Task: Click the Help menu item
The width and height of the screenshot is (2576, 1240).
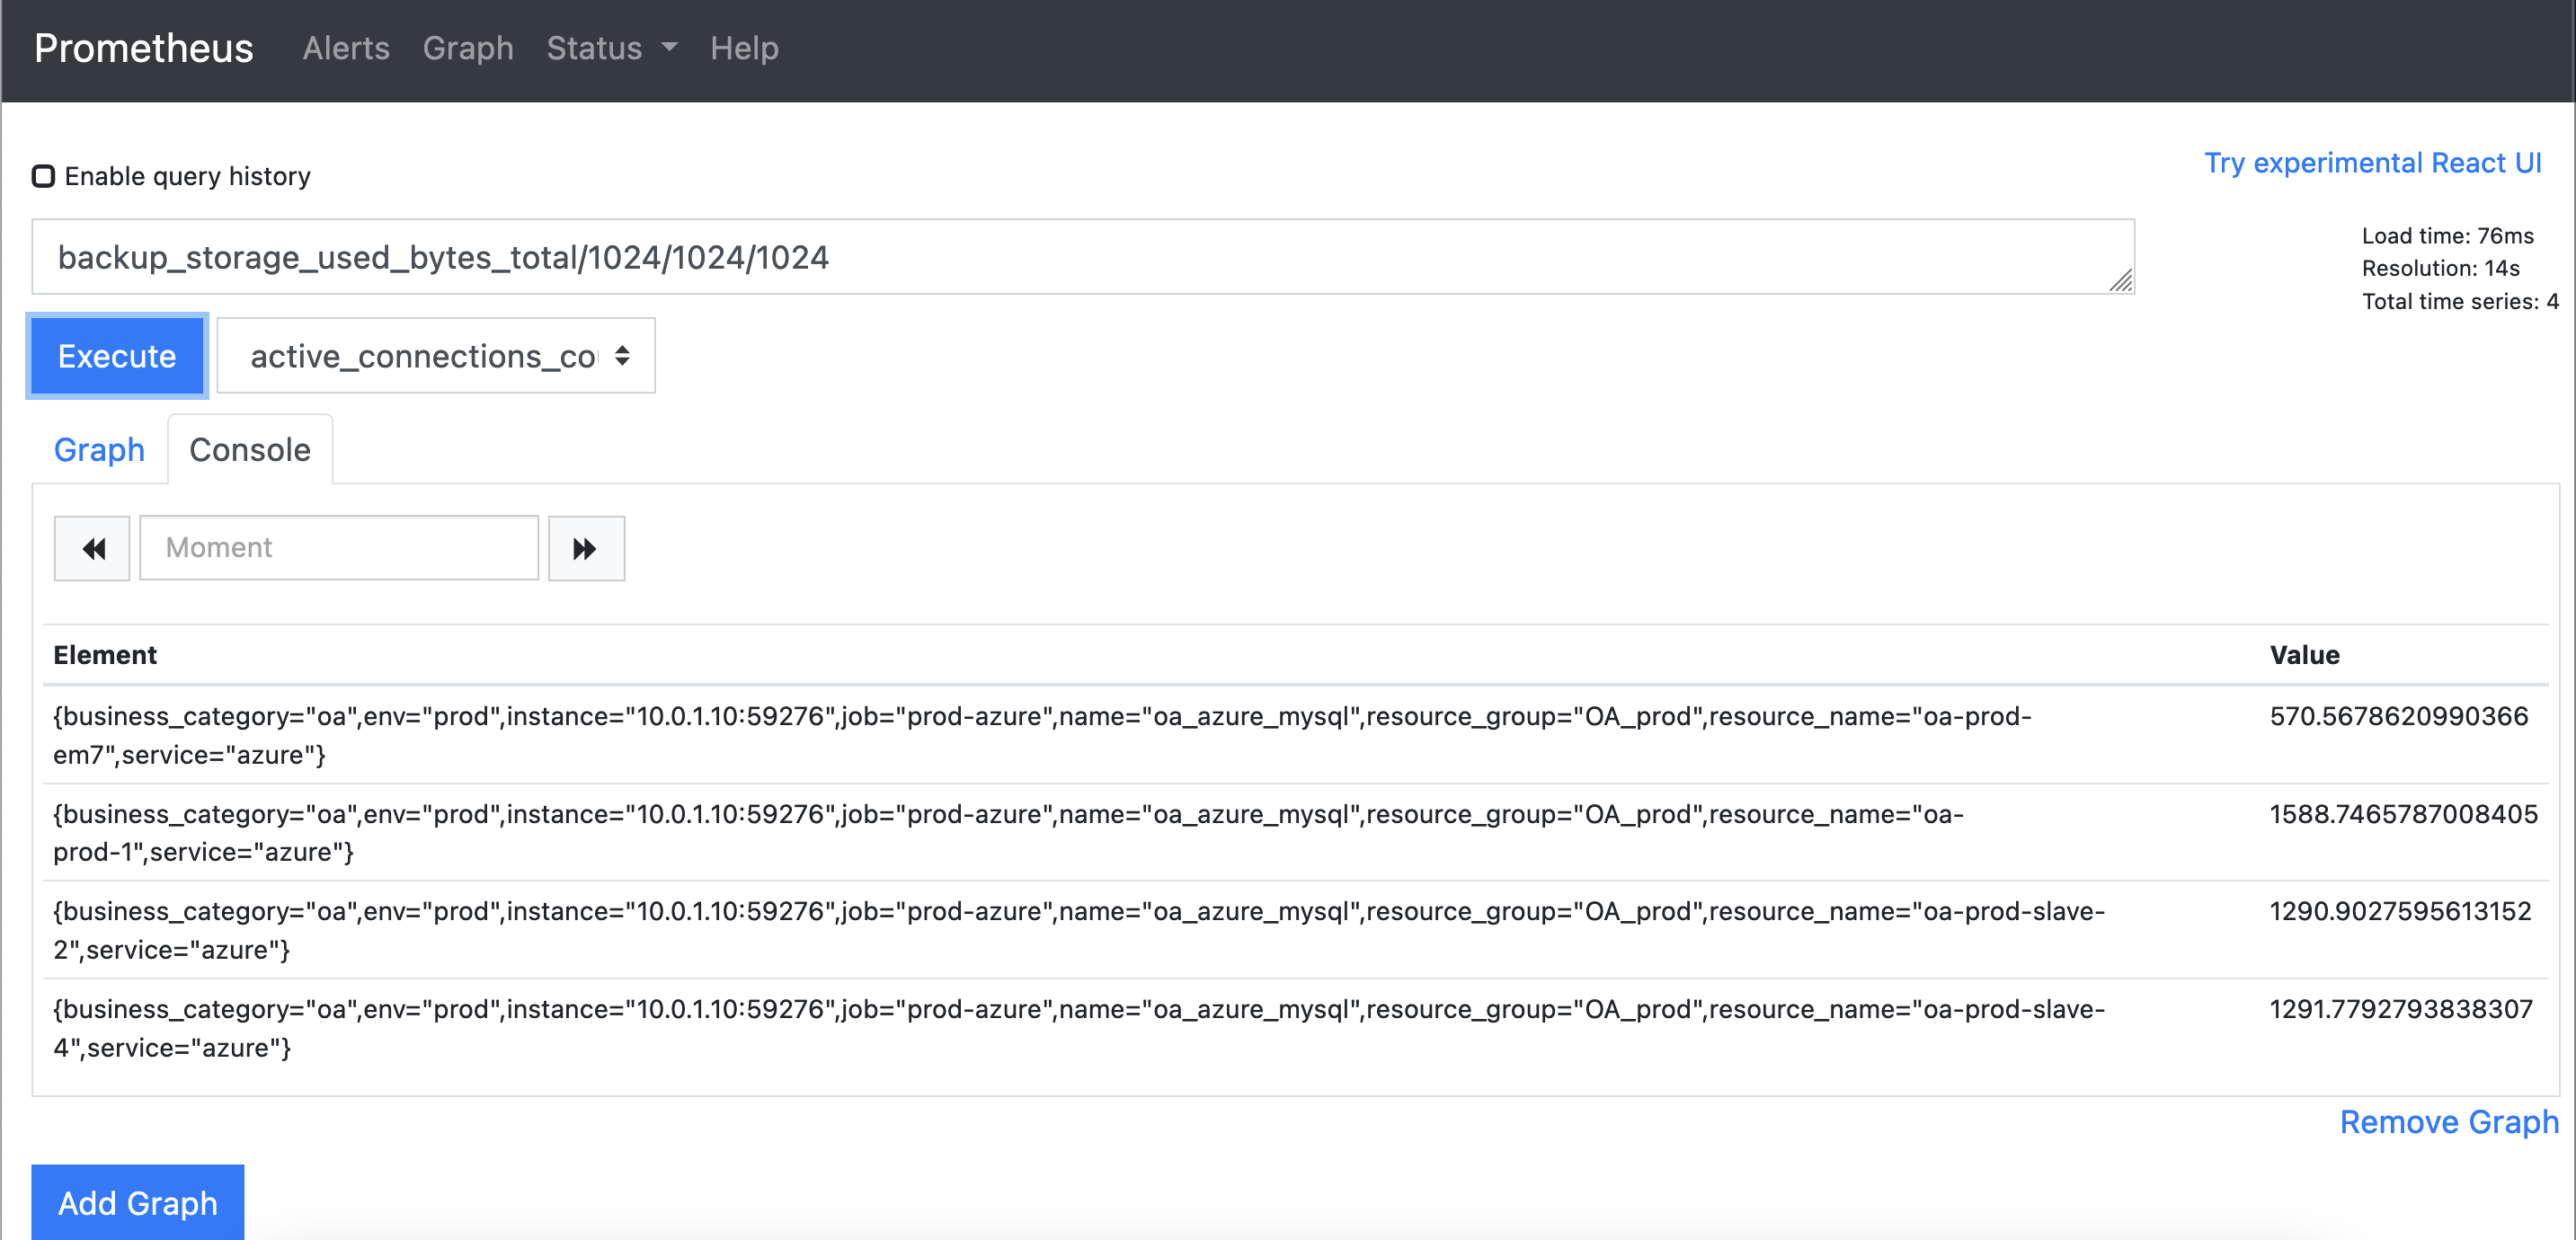Action: point(741,48)
